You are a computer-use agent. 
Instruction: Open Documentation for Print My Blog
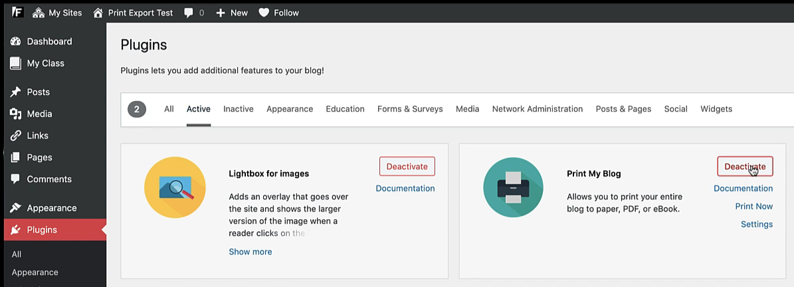click(x=744, y=188)
